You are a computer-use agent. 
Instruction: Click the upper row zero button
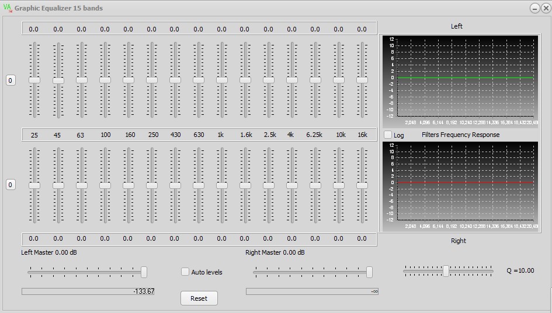pyautogui.click(x=11, y=80)
